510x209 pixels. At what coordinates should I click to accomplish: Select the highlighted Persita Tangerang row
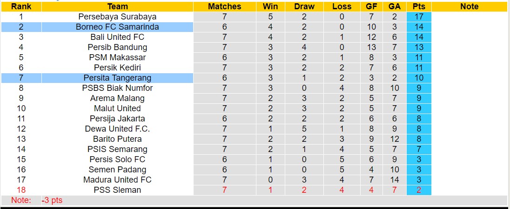[x=117, y=78]
